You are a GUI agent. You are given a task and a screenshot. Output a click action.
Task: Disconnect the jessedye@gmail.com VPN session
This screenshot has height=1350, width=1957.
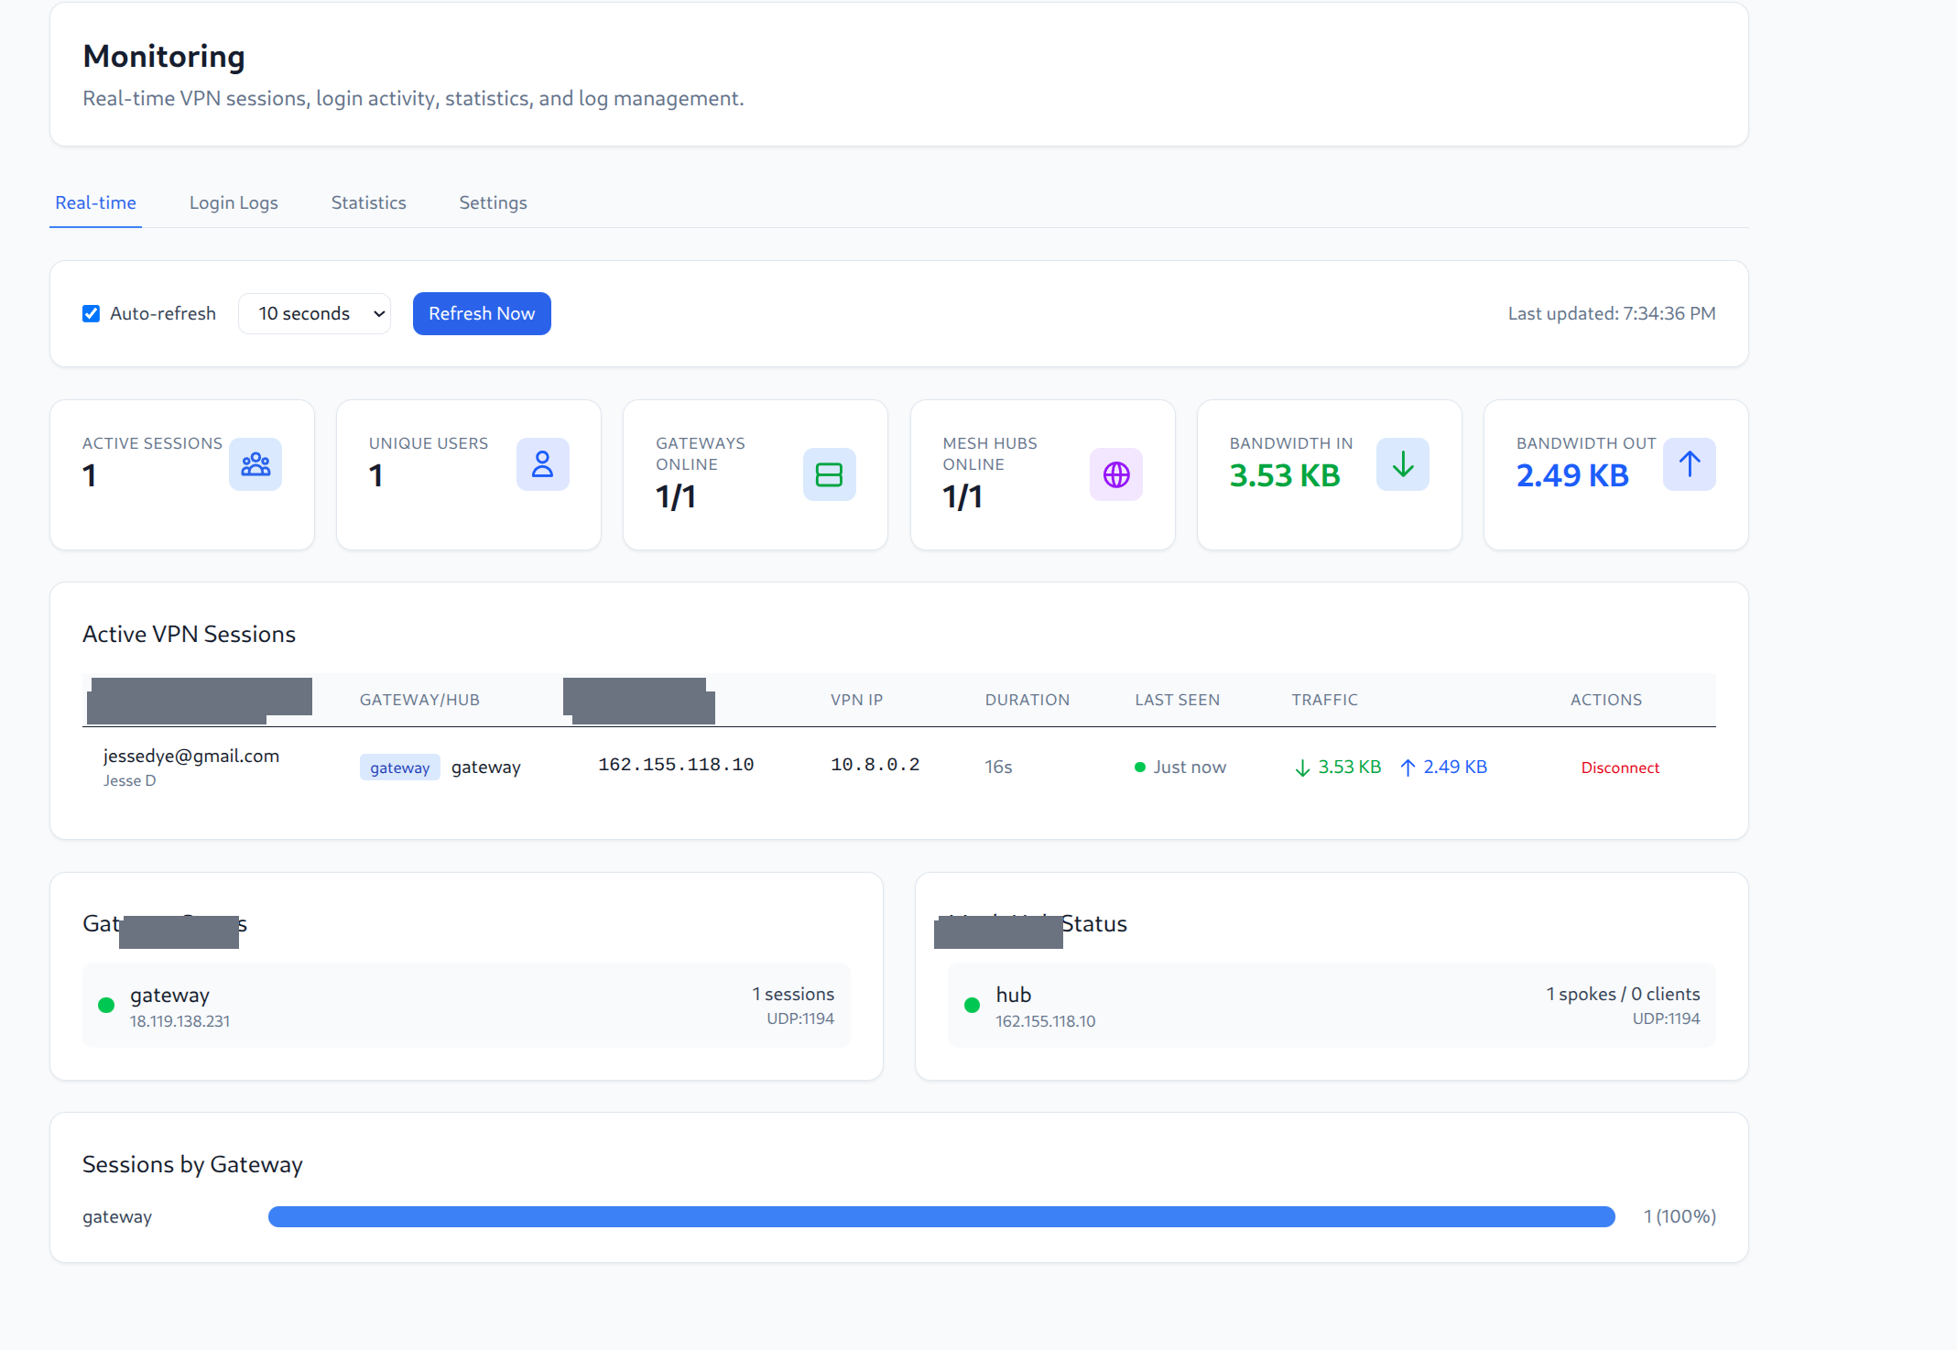[x=1619, y=767]
